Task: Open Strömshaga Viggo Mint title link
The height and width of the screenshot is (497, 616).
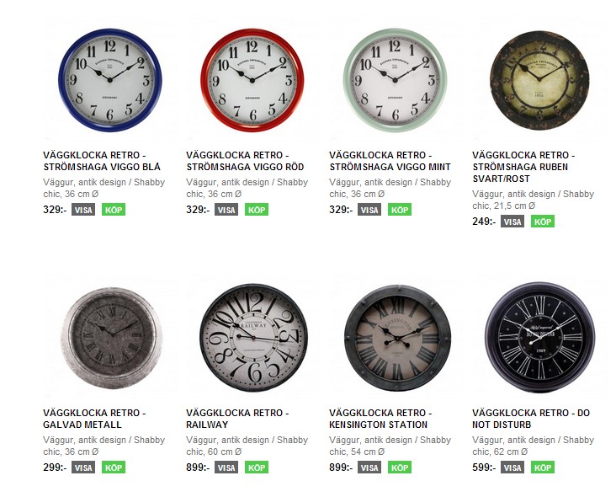Action: click(390, 161)
